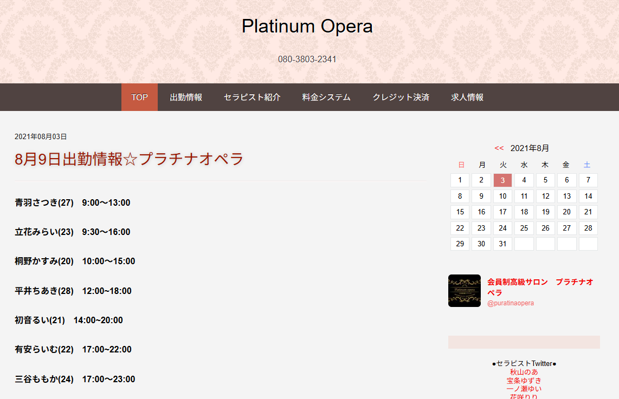619x399 pixels.
Task: Select highlighted day 3 in calendar
Action: coord(502,180)
